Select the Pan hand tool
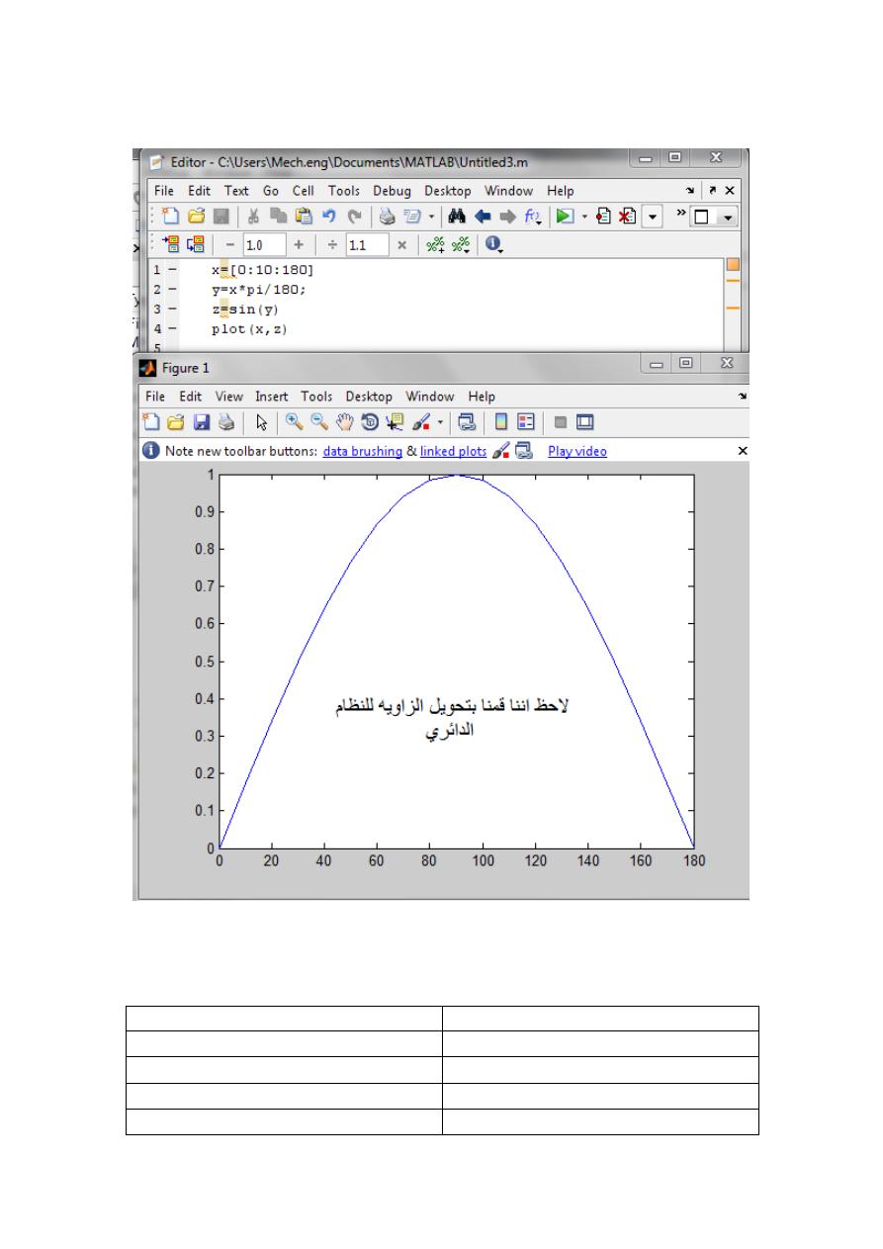This screenshot has width=883, height=1249. click(345, 422)
